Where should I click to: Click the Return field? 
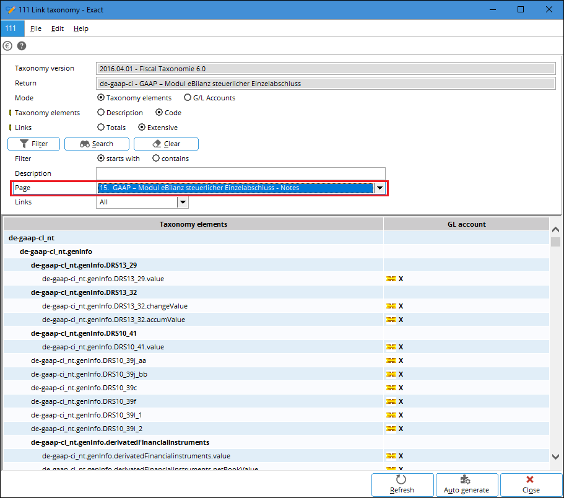pyautogui.click(x=326, y=84)
